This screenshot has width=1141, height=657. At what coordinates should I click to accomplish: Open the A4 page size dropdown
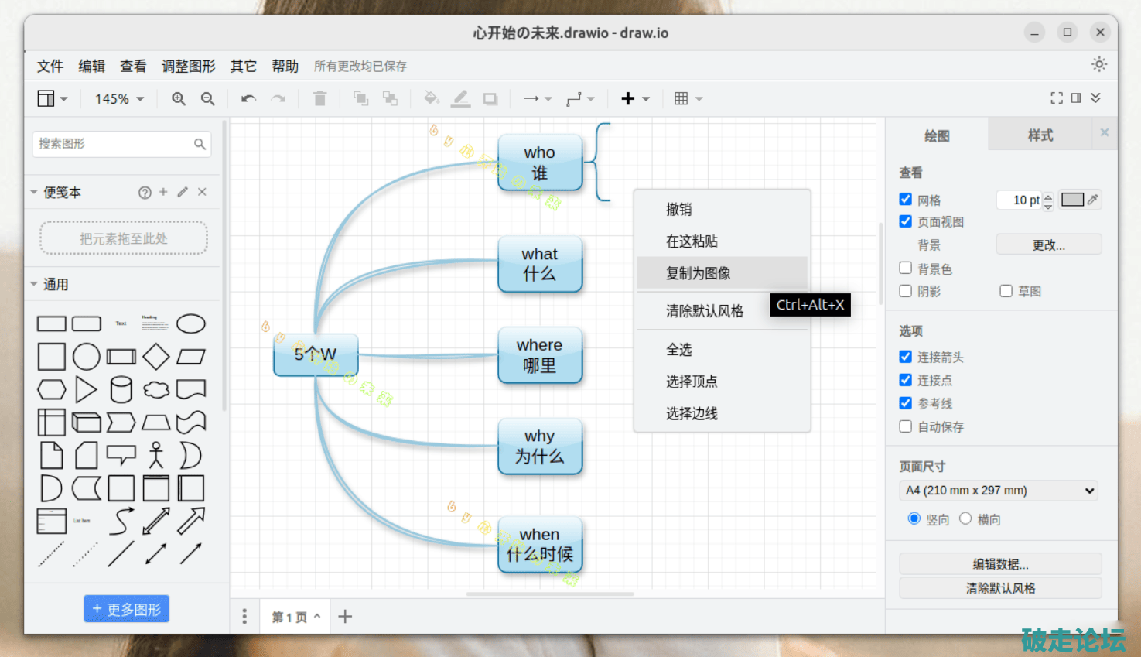point(999,491)
